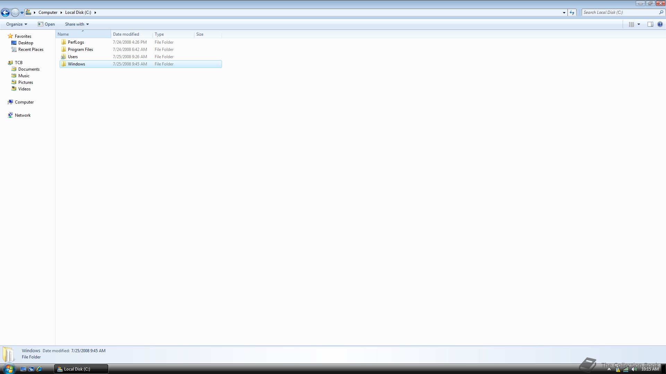Open the Organize menu

(x=16, y=24)
